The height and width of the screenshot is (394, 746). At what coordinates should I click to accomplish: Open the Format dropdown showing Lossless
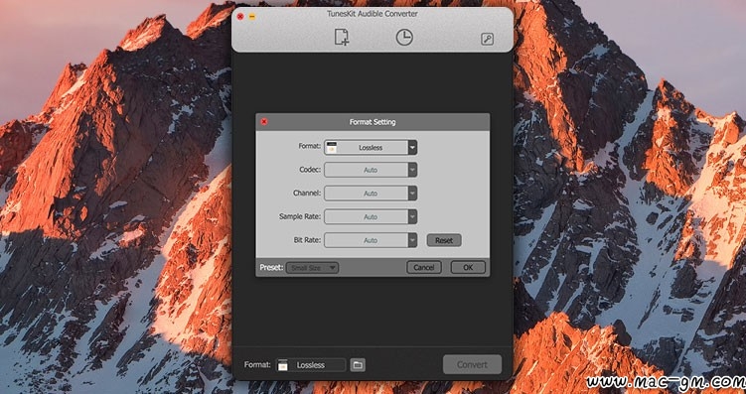pyautogui.click(x=371, y=147)
